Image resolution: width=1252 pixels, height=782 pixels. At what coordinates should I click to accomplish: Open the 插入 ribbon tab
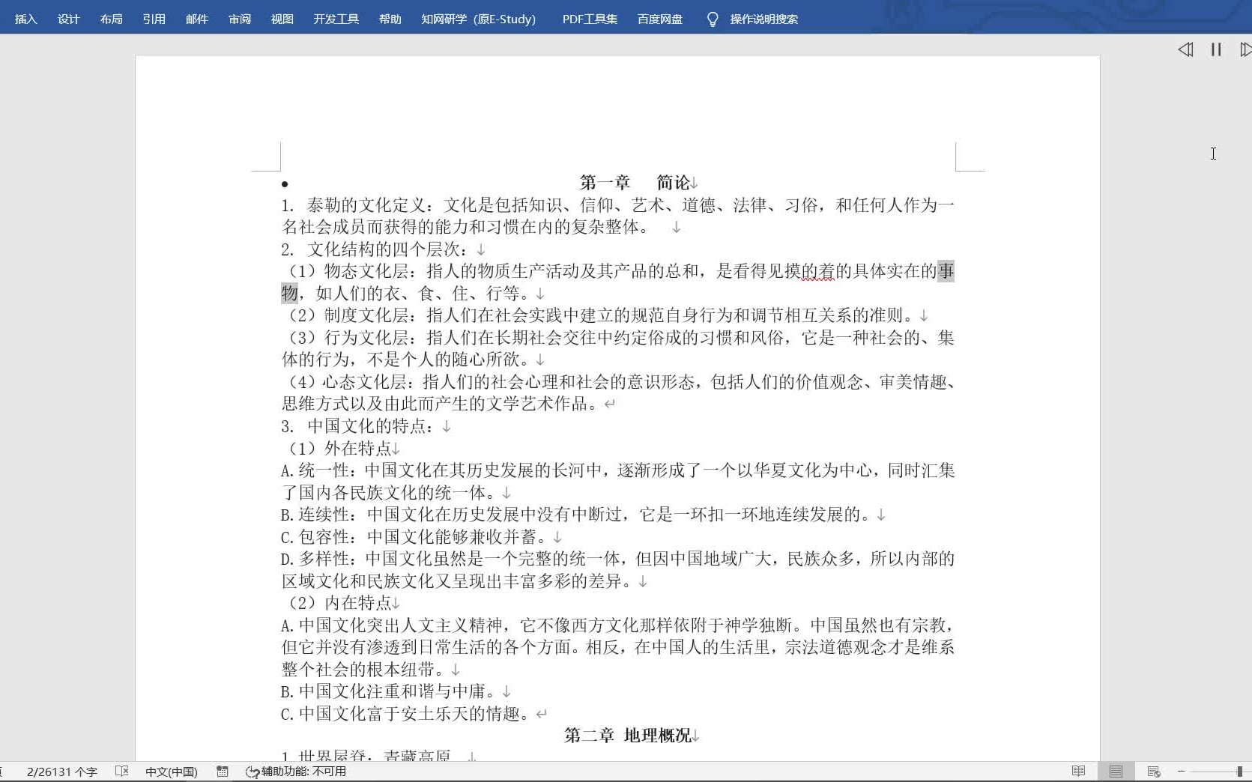[25, 19]
